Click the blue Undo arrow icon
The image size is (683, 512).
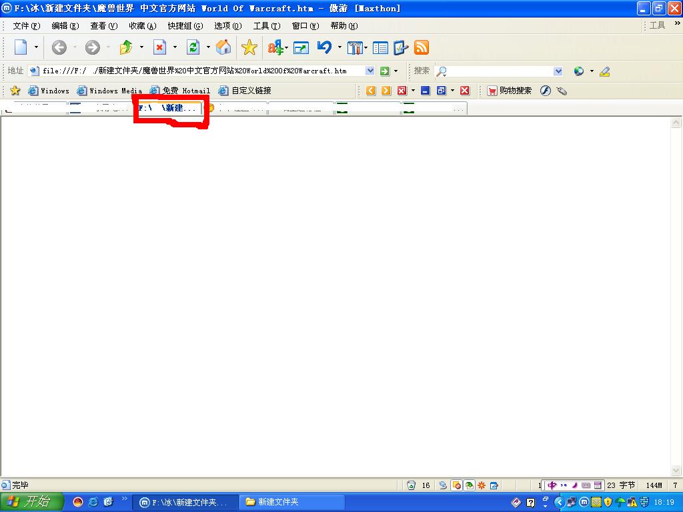(325, 47)
